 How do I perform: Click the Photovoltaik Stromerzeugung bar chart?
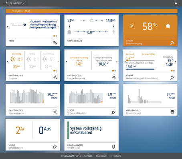pyautogui.click(x=27, y=96)
